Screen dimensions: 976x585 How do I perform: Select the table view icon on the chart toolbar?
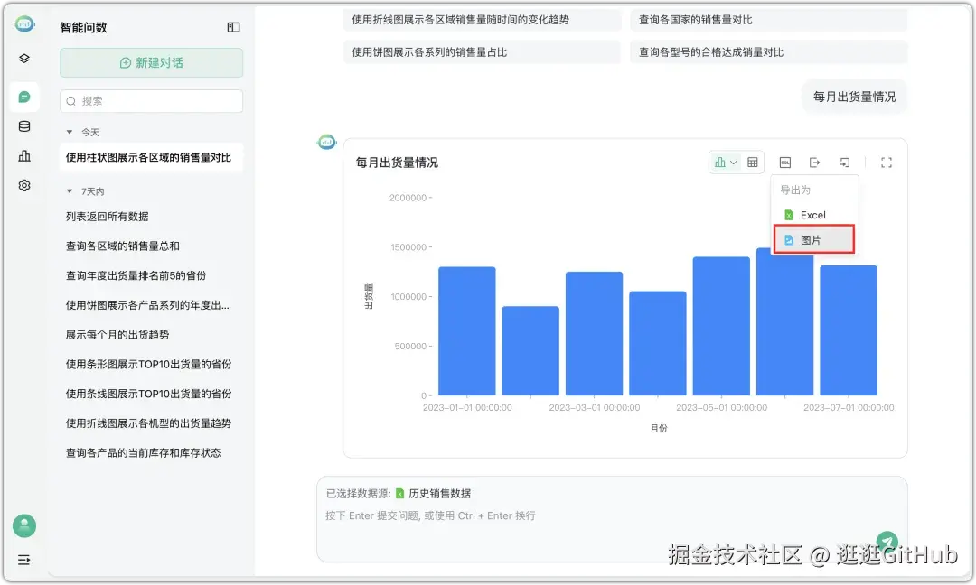point(753,162)
